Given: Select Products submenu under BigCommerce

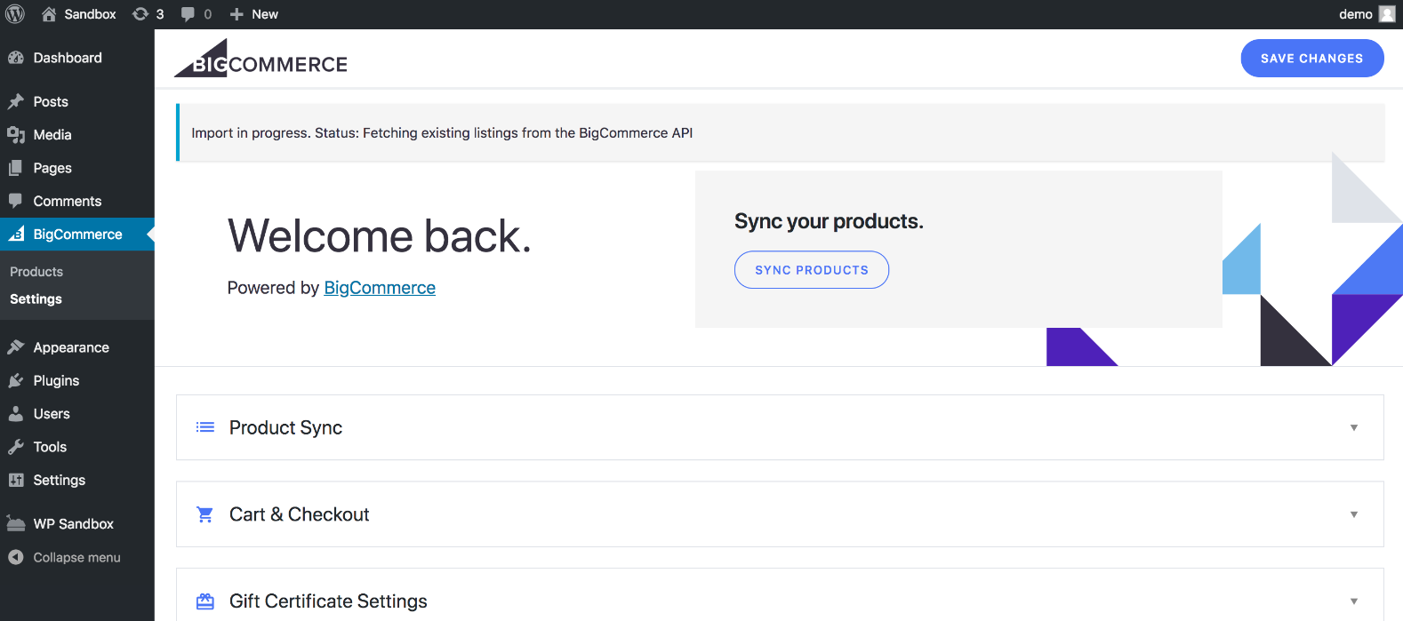Looking at the screenshot, I should point(36,272).
